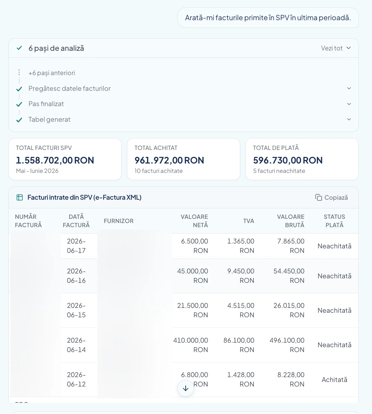Click the net value 21.500,00 RON
Image resolution: width=372 pixels, height=414 pixels.
click(x=193, y=310)
